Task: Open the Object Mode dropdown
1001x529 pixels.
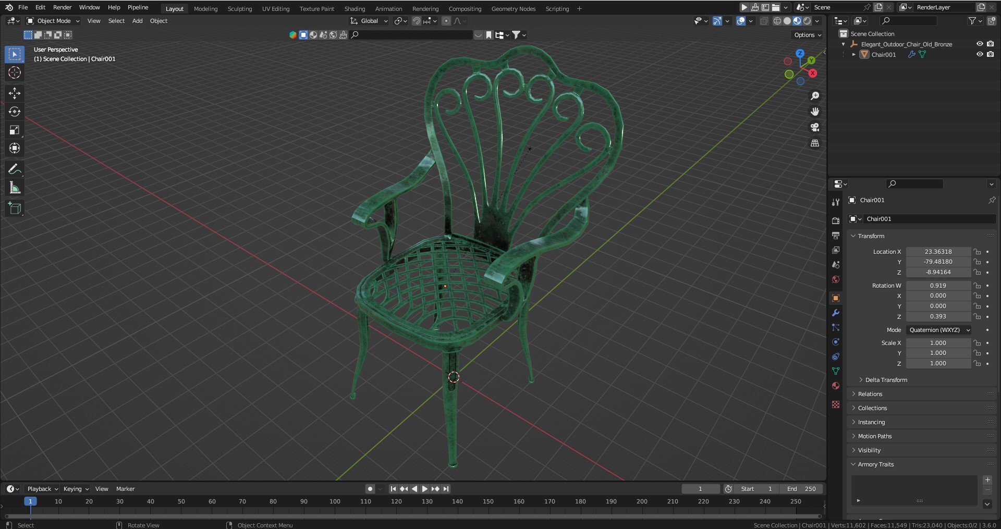Action: (53, 21)
